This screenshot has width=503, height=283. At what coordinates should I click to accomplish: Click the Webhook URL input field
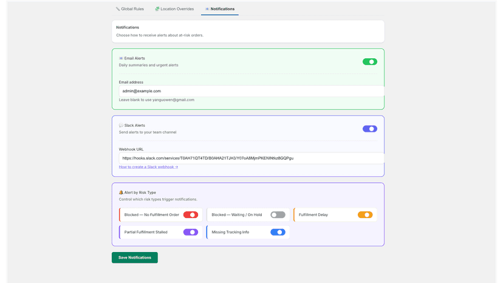251,158
